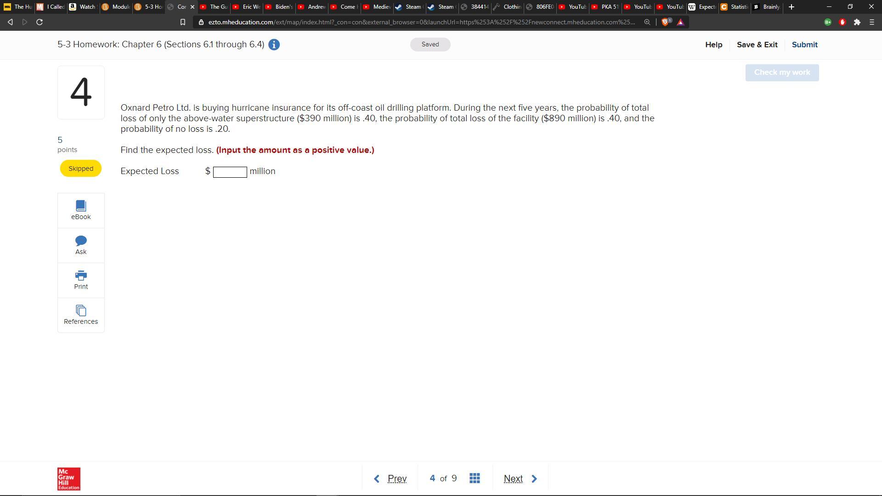Click the Brave shields lion icon
This screenshot has height=496, width=882.
point(665,22)
